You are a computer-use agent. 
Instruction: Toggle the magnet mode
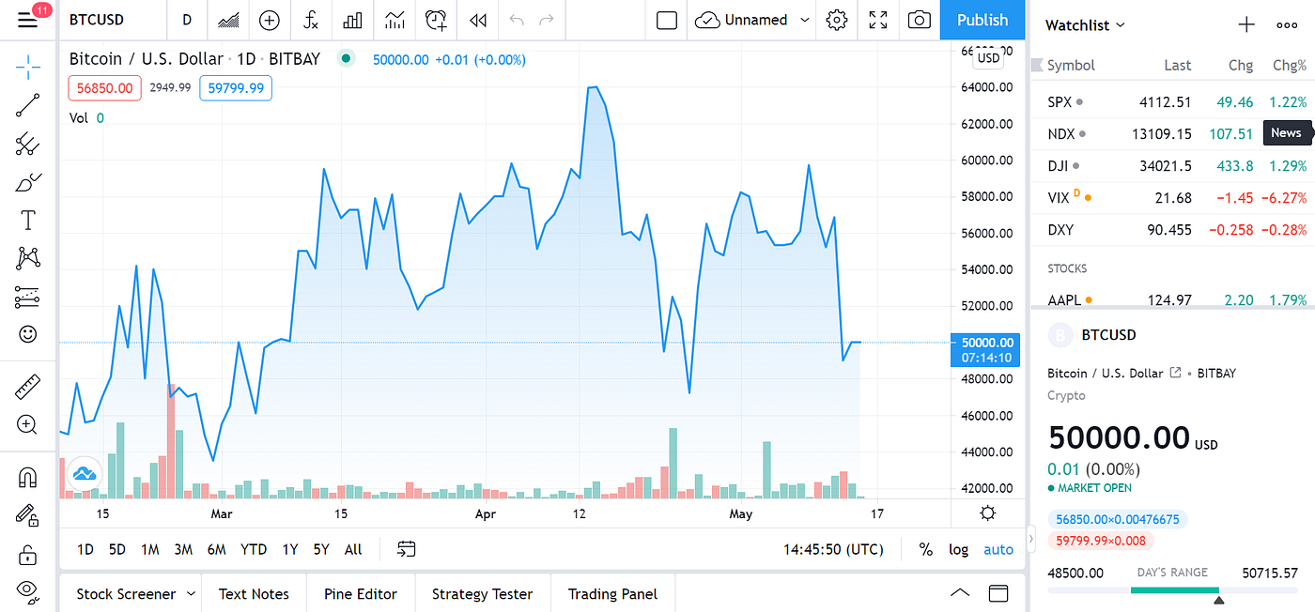click(x=28, y=477)
